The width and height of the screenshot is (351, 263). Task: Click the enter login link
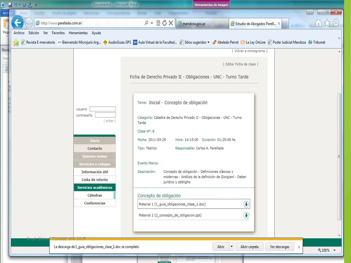pos(110,121)
